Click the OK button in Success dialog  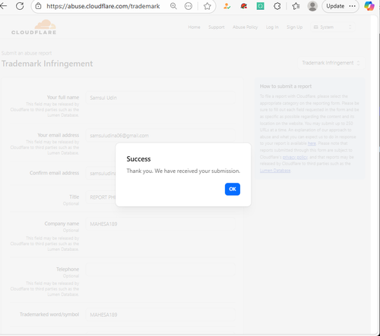pyautogui.click(x=233, y=189)
